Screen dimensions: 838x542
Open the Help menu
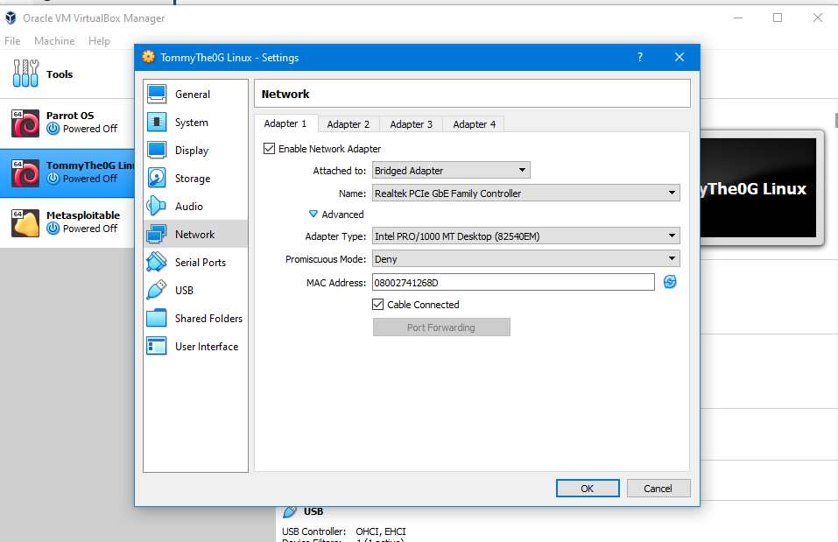(99, 40)
